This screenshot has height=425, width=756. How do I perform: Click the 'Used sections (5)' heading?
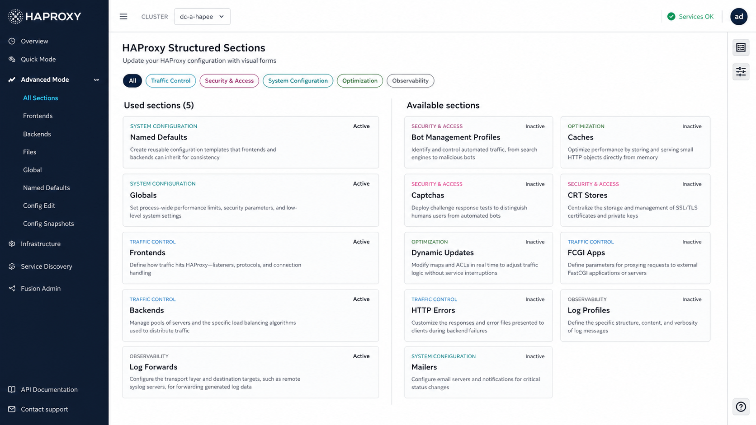point(159,105)
